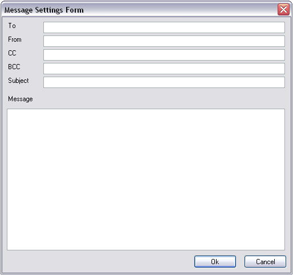Click the To recipient input field
The height and width of the screenshot is (275, 293).
pos(164,27)
